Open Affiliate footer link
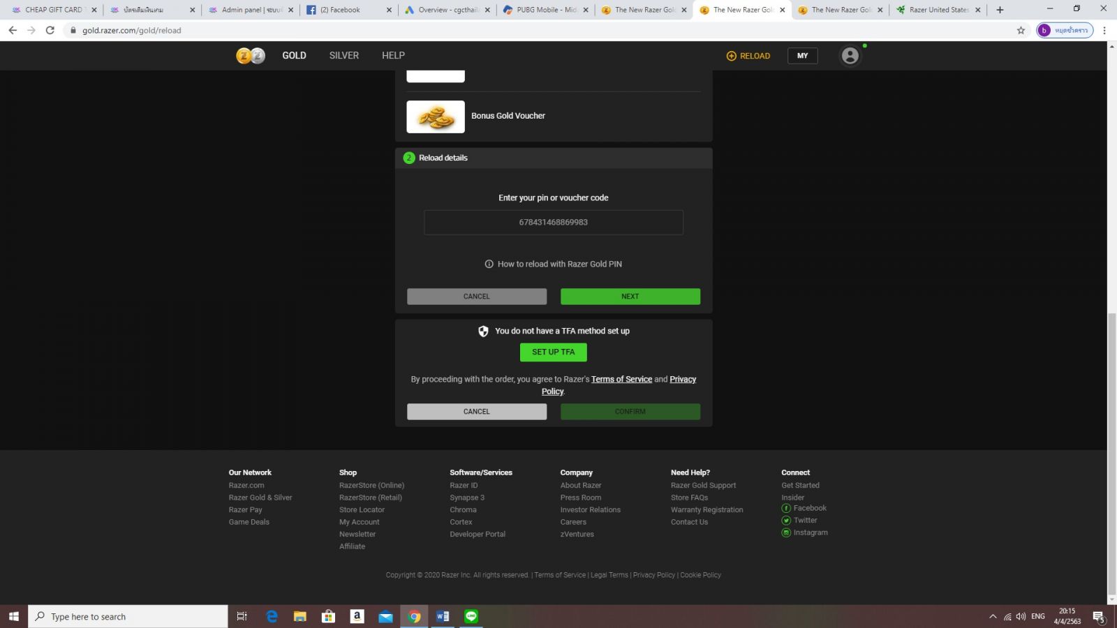The height and width of the screenshot is (628, 1117). (352, 546)
